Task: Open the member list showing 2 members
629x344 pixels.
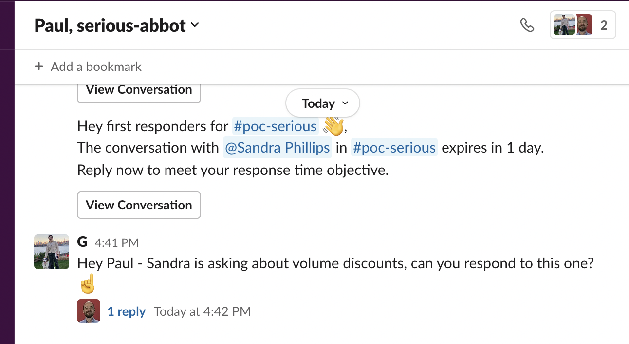Action: [583, 25]
